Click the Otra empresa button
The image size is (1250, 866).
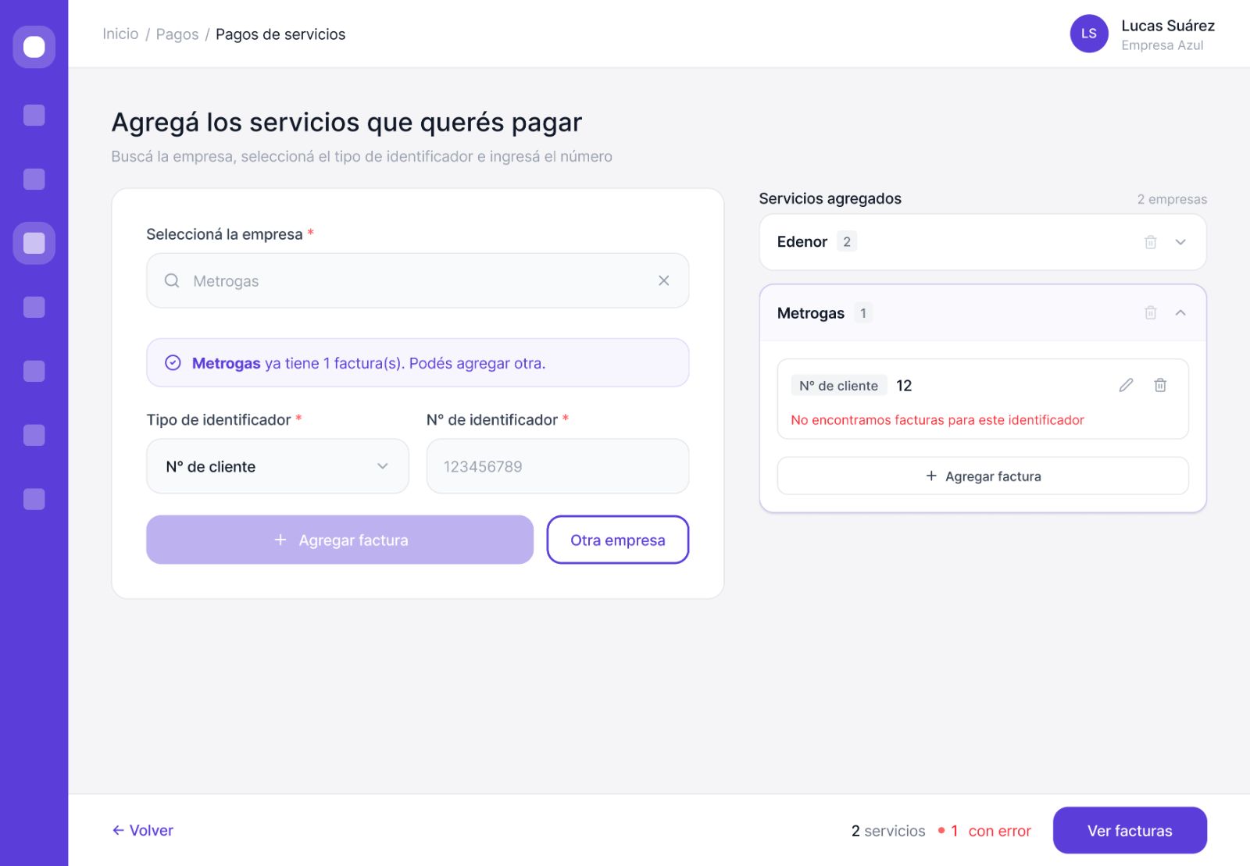[618, 540]
